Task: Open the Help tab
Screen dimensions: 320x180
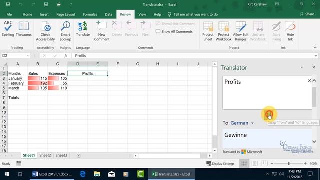Action: click(157, 14)
